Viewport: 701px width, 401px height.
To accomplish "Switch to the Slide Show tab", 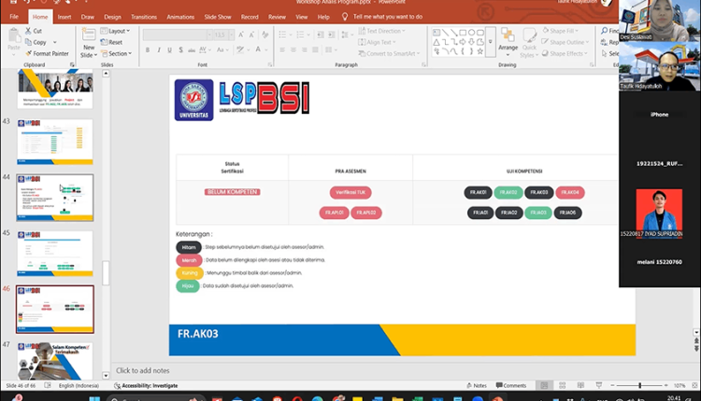I will [218, 17].
